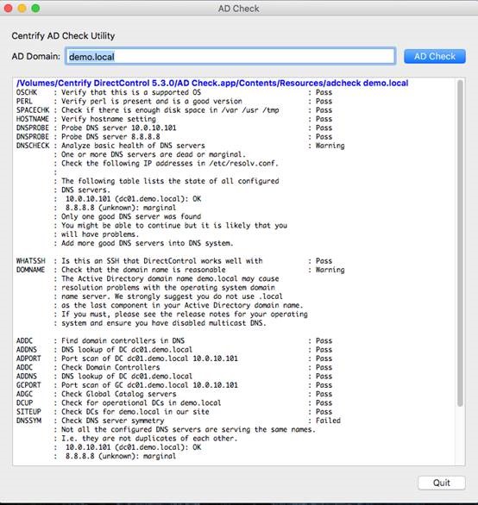Focus the AD Domain text field
The height and width of the screenshot is (505, 478).
(x=230, y=56)
